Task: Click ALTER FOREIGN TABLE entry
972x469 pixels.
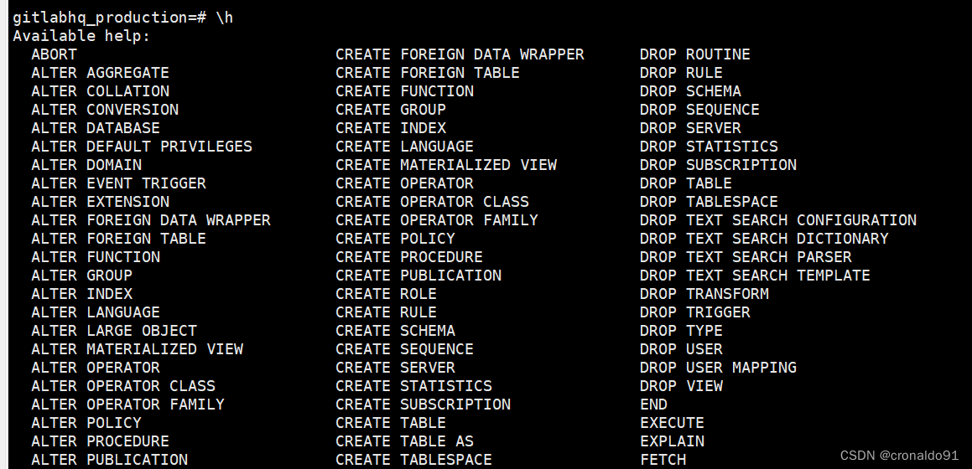Action: pyautogui.click(x=118, y=239)
